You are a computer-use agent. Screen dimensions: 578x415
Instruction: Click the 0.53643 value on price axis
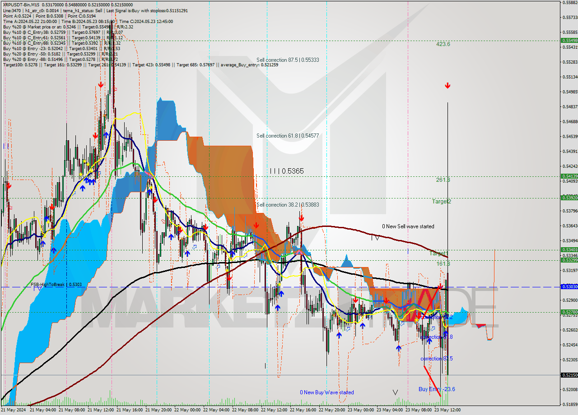pos(569,226)
